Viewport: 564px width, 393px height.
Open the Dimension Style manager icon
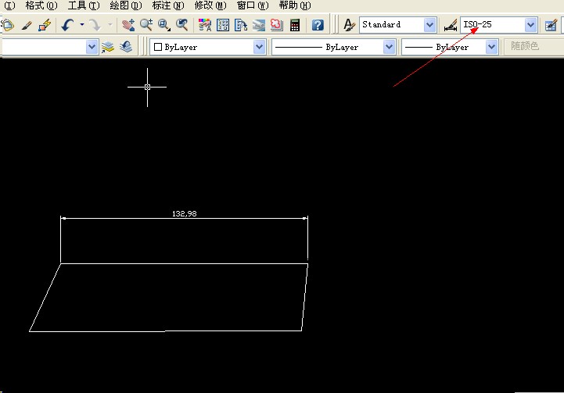451,25
